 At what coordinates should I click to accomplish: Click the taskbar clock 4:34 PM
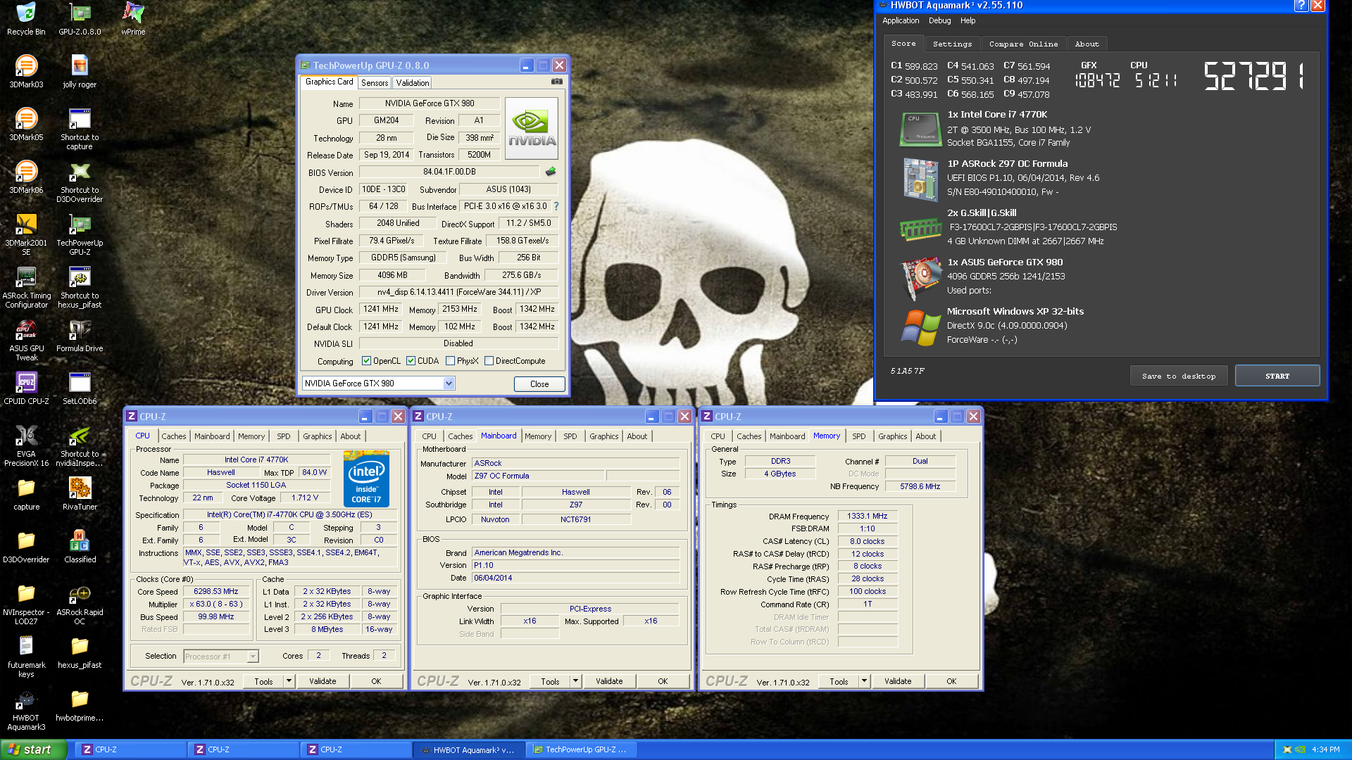coord(1326,750)
